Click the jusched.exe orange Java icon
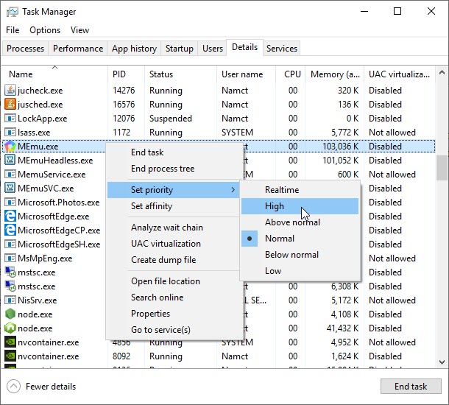 [10, 105]
